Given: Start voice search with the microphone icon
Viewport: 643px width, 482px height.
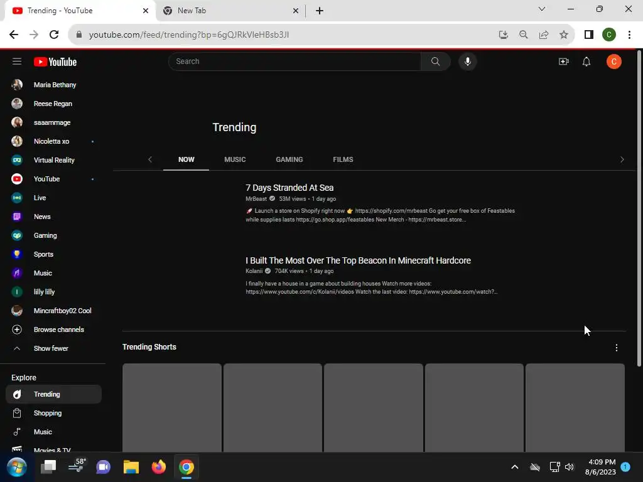Looking at the screenshot, I should pyautogui.click(x=467, y=62).
